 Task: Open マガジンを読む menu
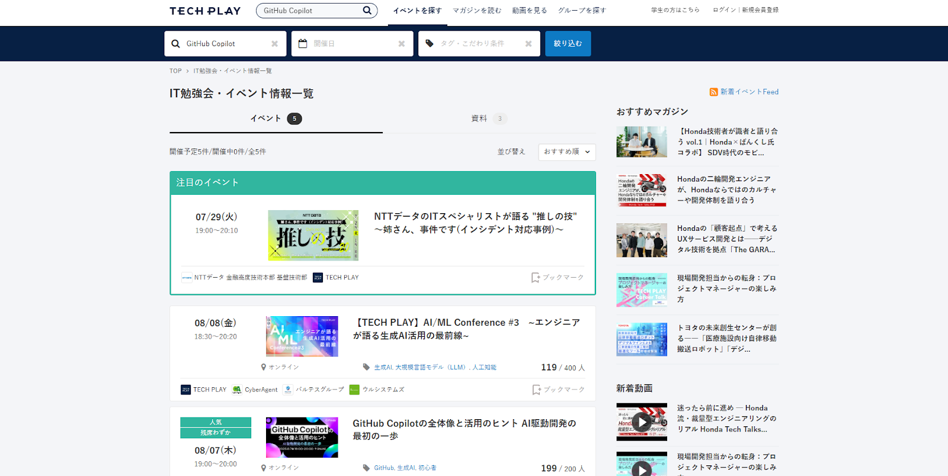point(477,11)
